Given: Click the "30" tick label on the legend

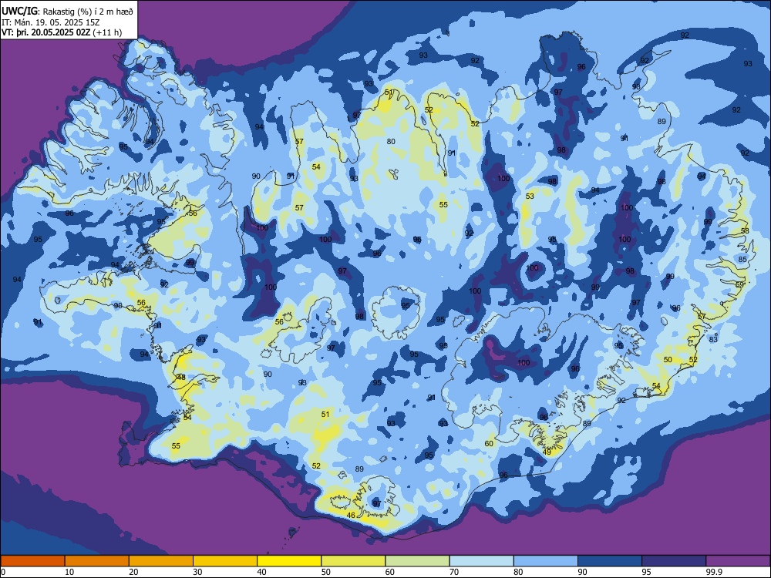Looking at the screenshot, I should tap(197, 572).
